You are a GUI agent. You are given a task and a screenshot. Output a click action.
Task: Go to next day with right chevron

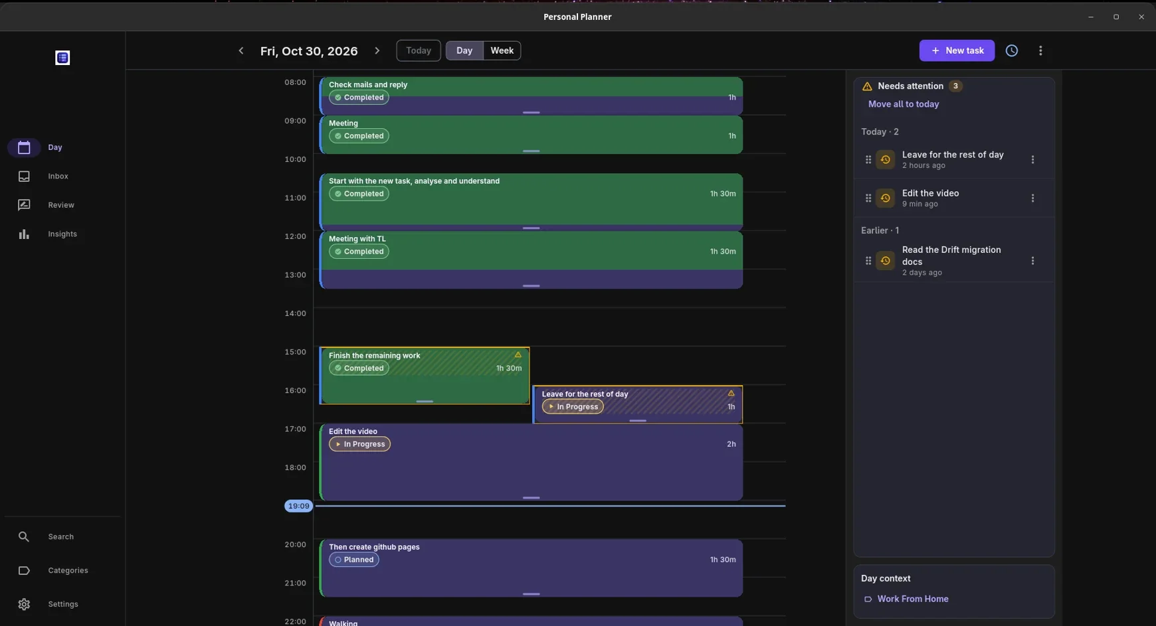coord(377,50)
